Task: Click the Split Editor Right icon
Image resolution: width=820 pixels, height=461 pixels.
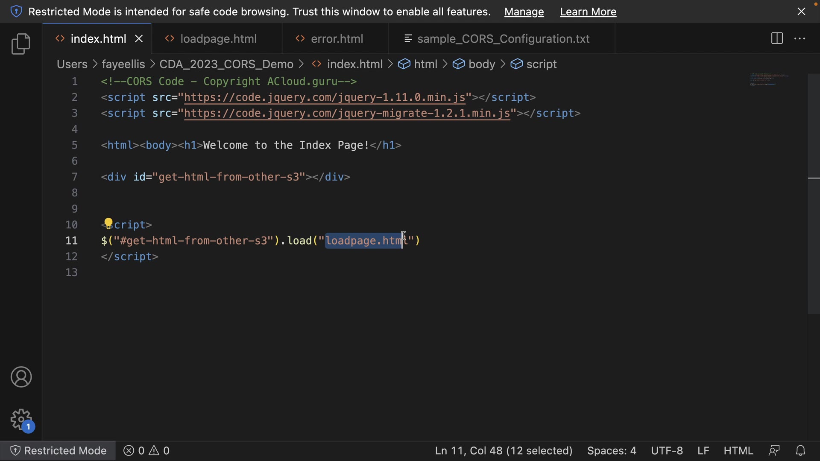Action: [x=777, y=38]
